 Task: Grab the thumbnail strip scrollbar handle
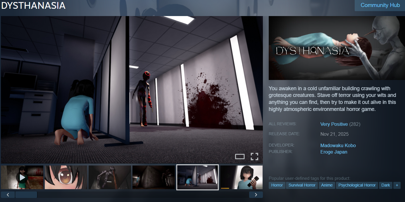[26, 195]
